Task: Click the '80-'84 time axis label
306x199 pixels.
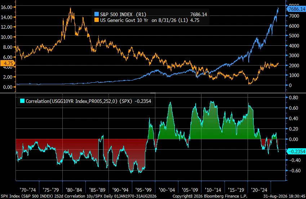Action: click(x=74, y=190)
